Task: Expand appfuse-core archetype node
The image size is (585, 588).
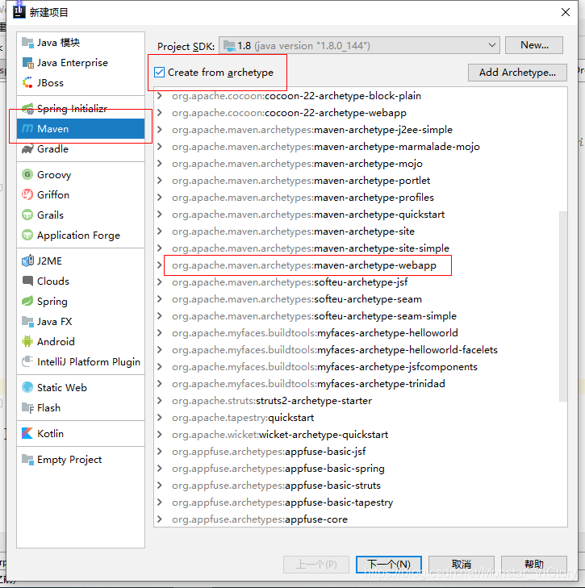Action: coord(160,519)
